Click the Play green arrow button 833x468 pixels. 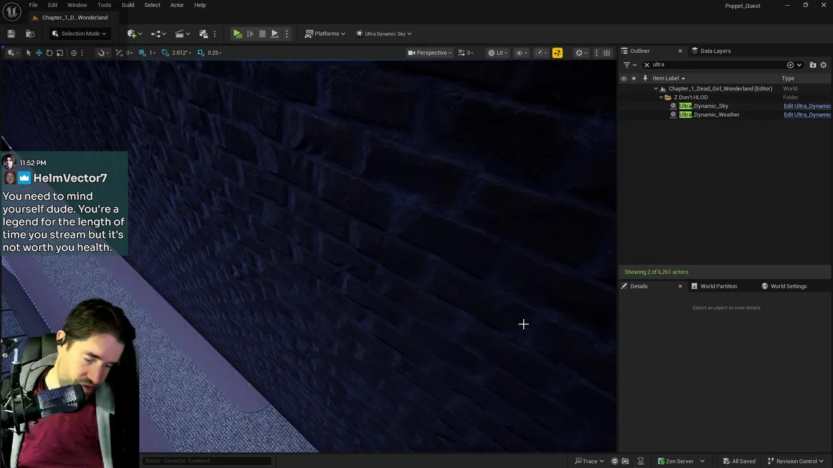(x=238, y=34)
